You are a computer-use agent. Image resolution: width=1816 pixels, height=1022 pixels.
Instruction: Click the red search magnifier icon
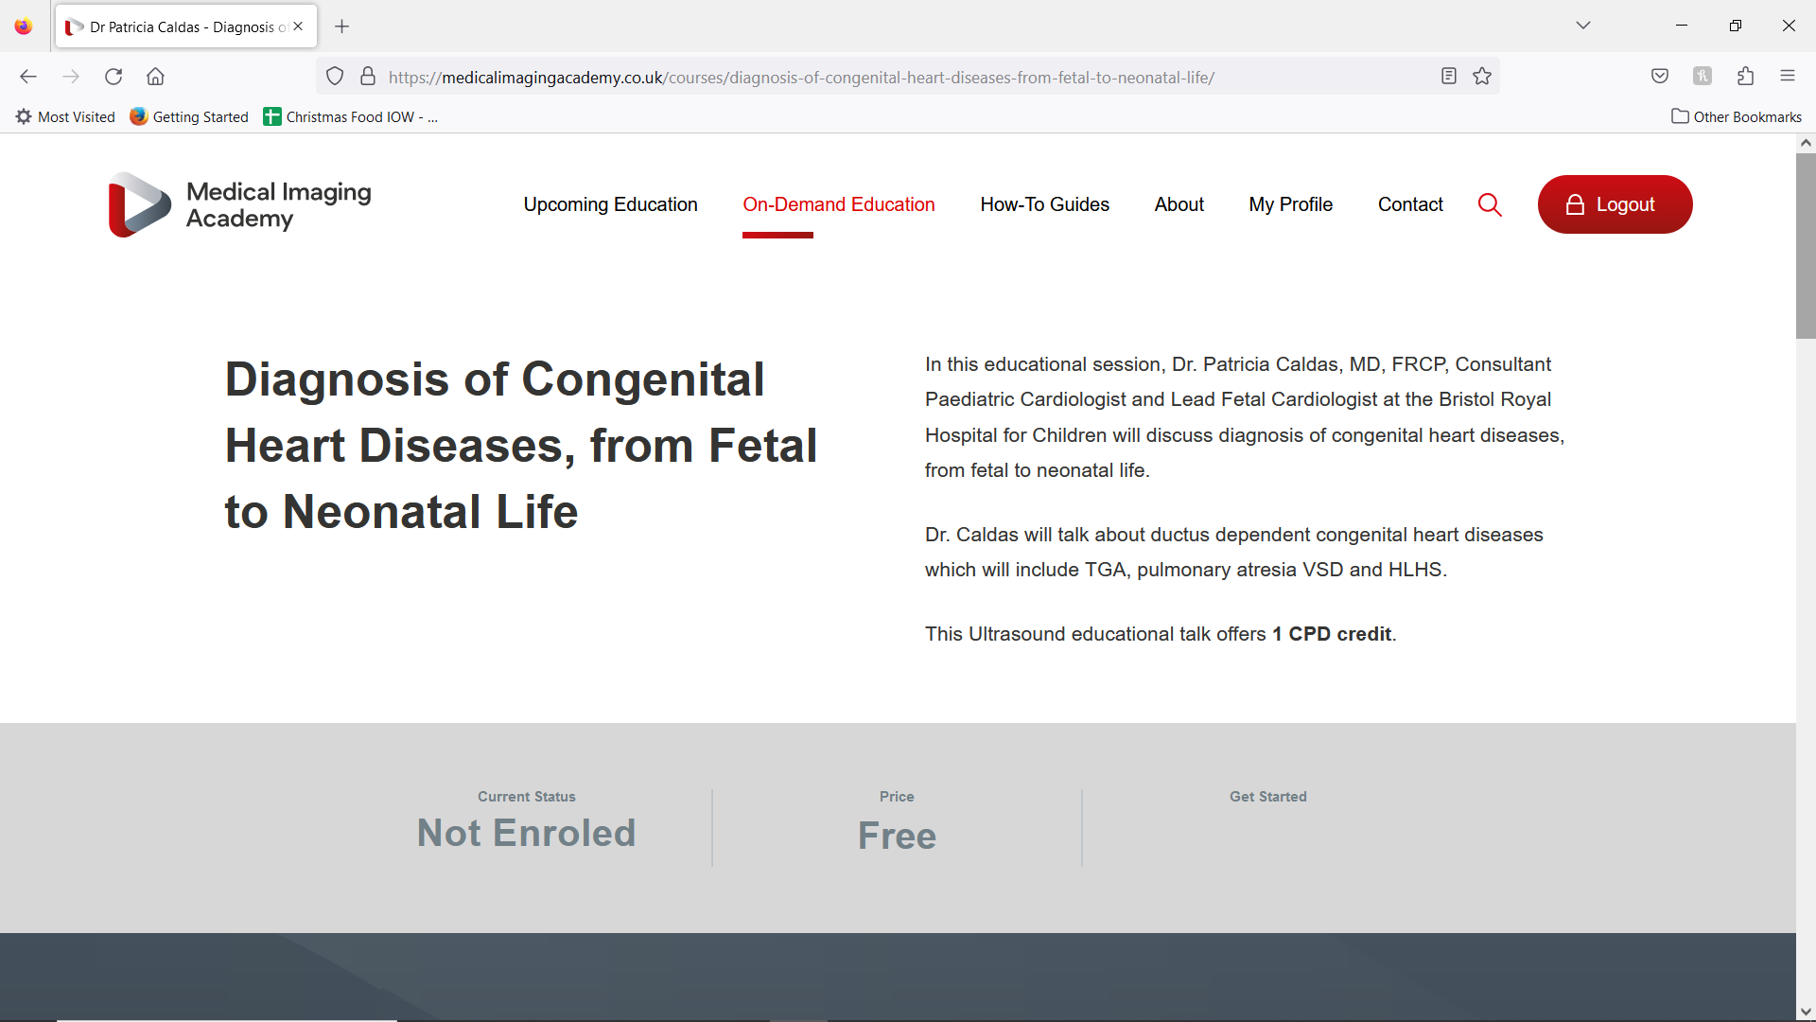click(1490, 204)
